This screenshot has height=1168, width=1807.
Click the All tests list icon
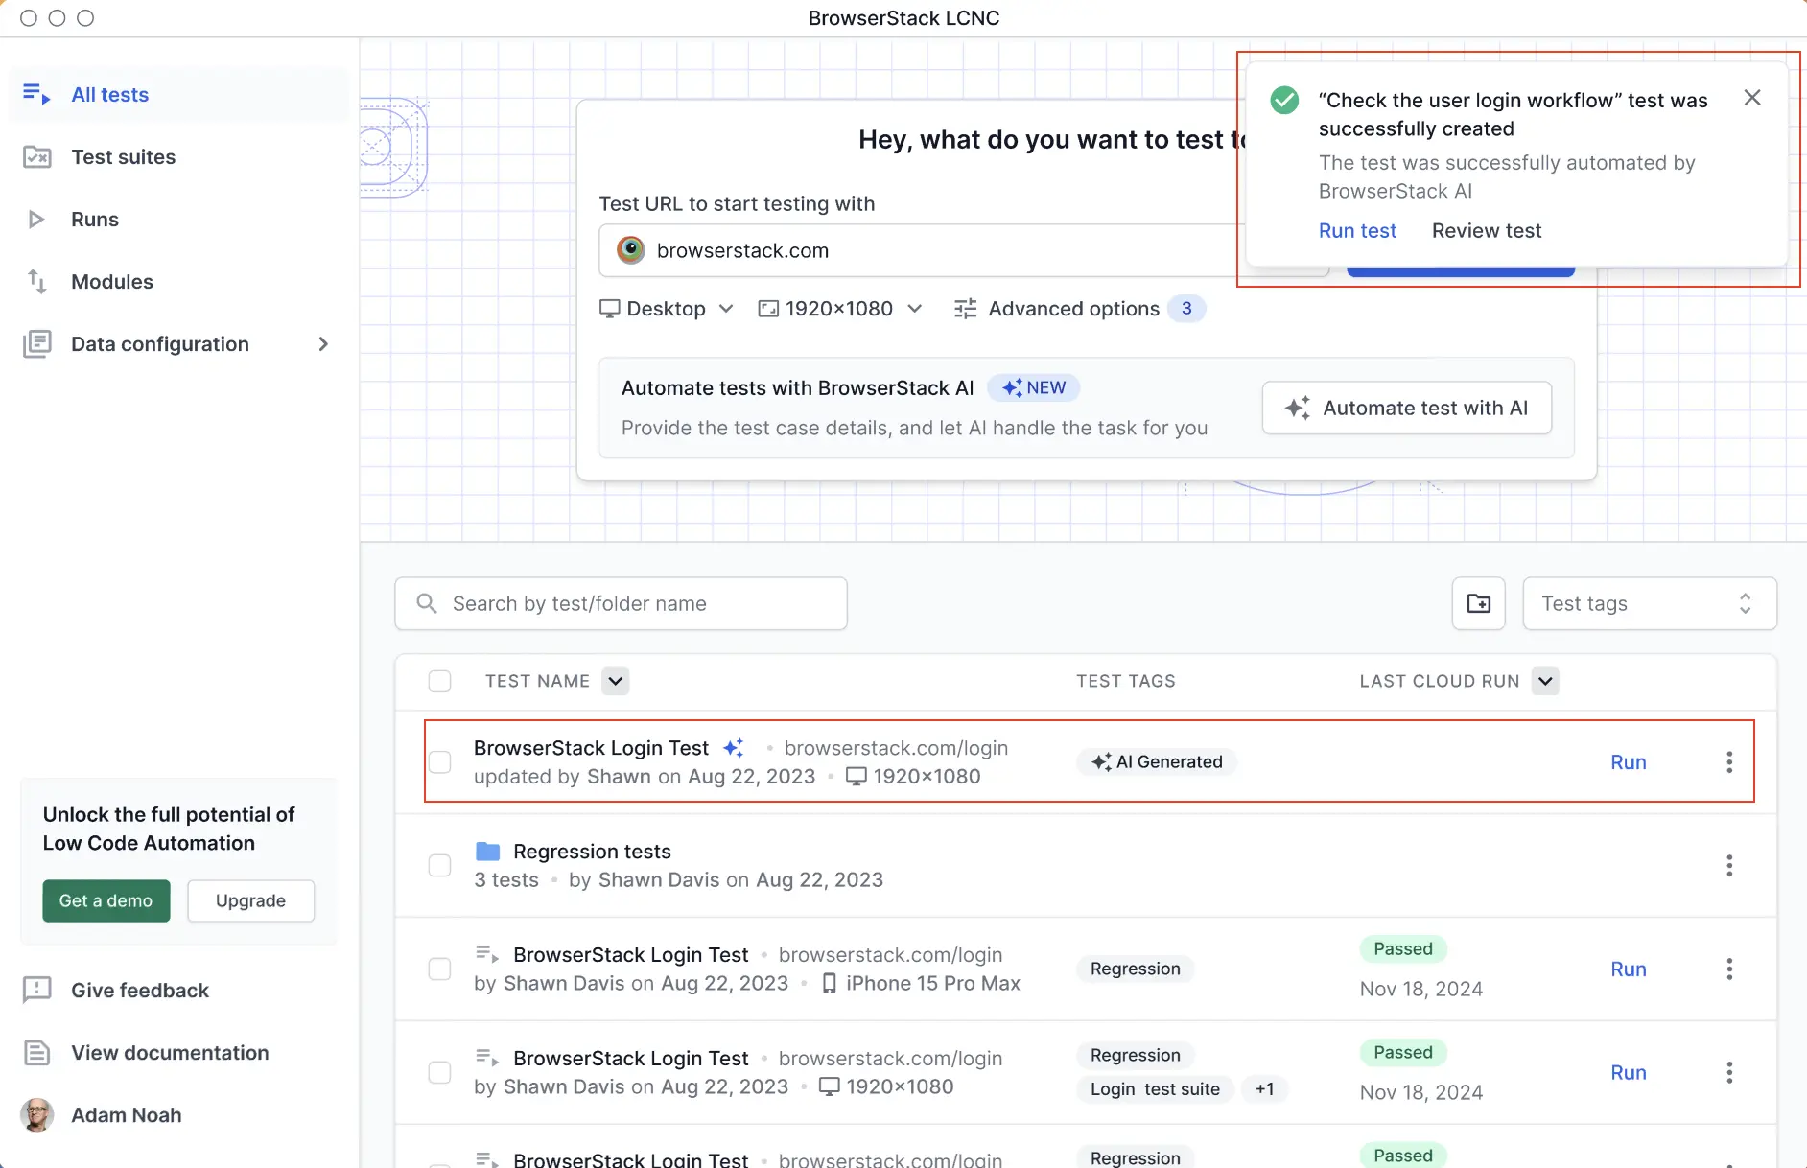36,94
